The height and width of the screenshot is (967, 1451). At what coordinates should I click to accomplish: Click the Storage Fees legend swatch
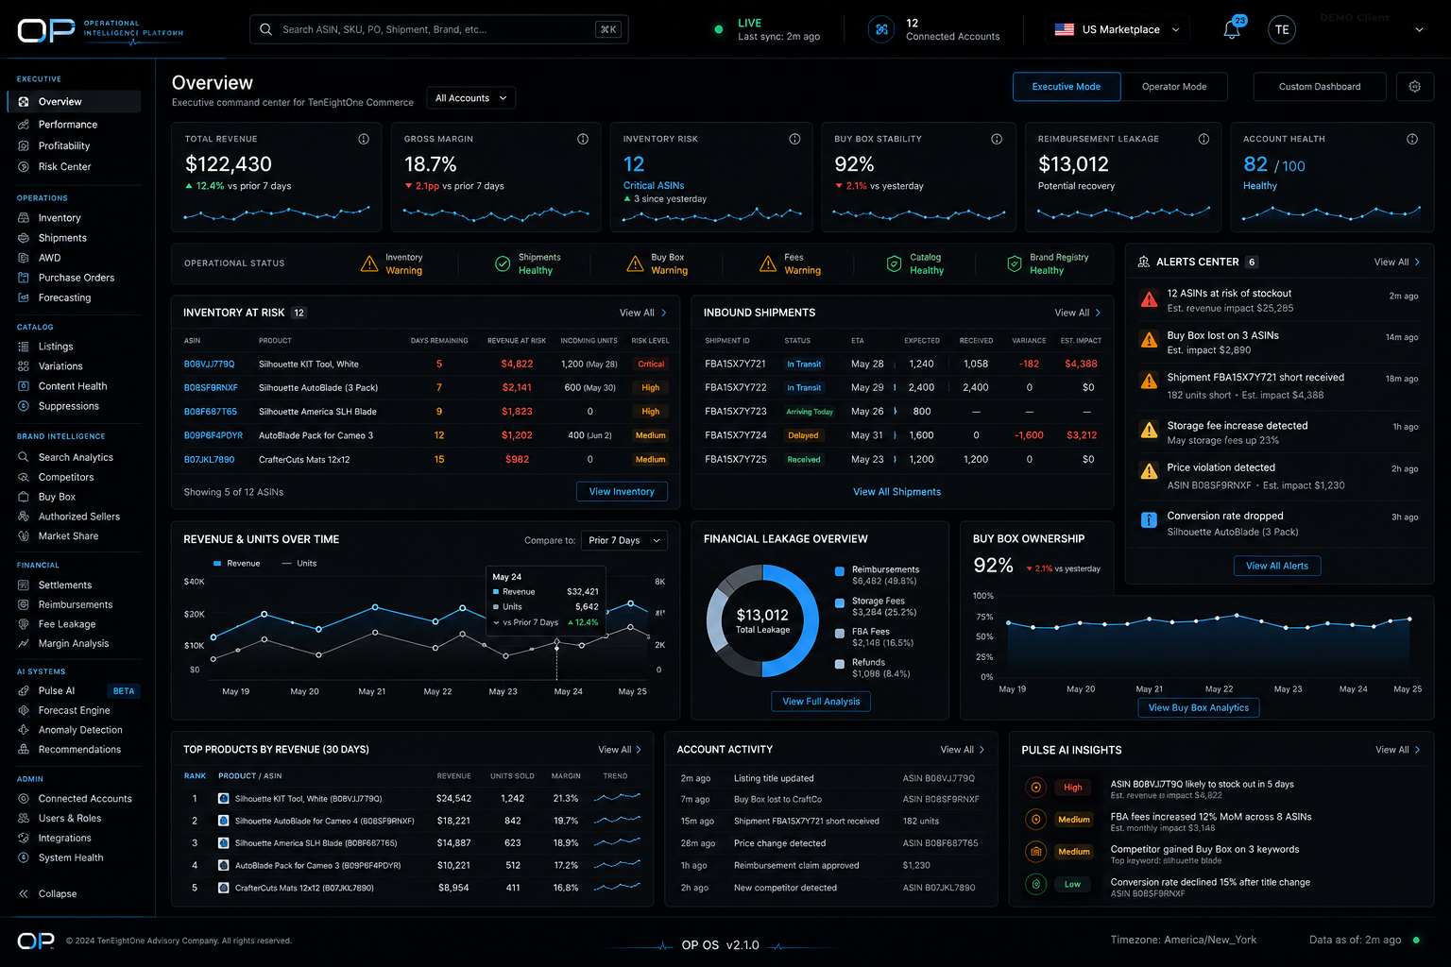point(840,602)
